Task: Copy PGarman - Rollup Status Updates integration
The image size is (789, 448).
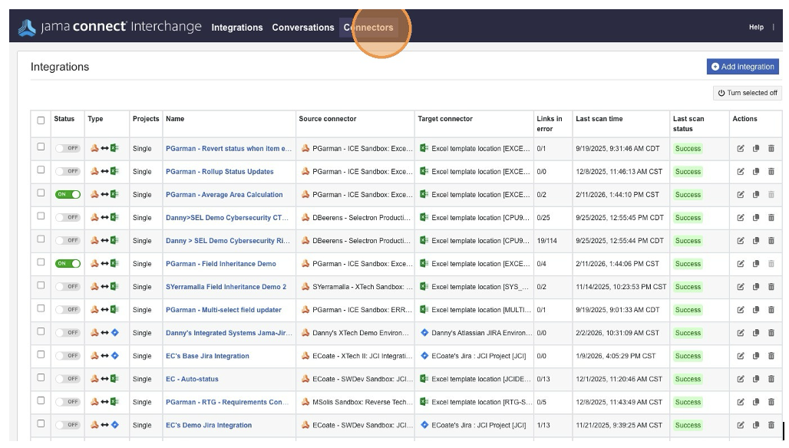Action: click(x=756, y=172)
